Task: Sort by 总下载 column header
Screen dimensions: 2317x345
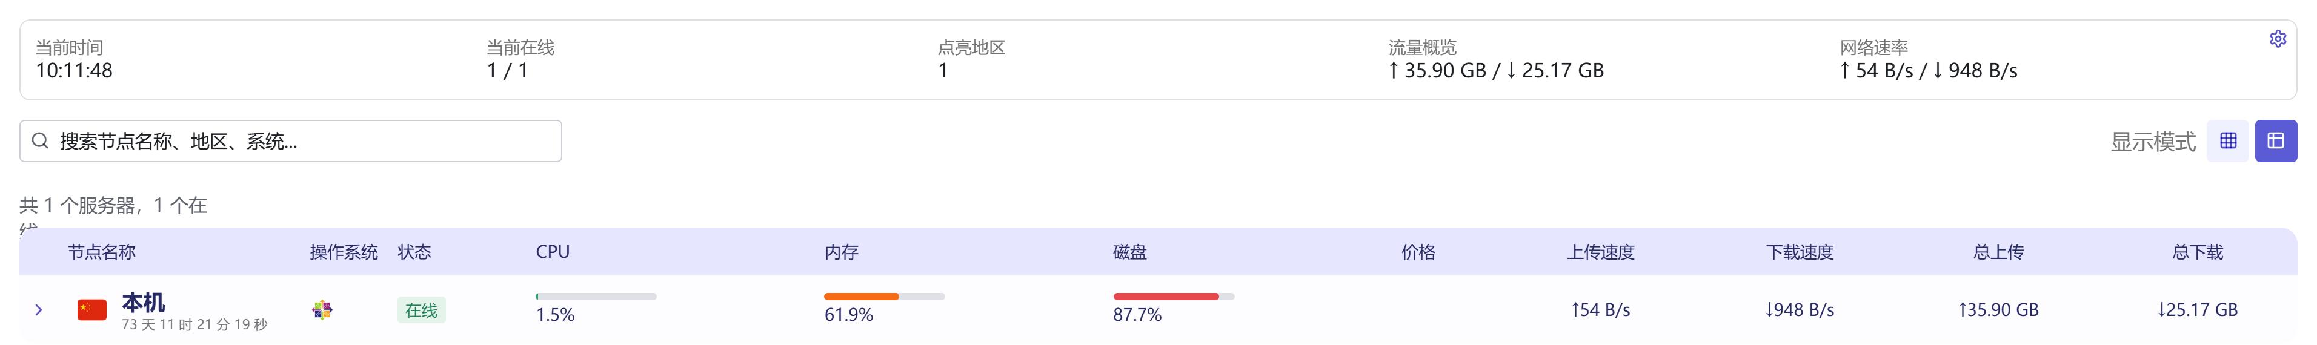Action: [2196, 252]
